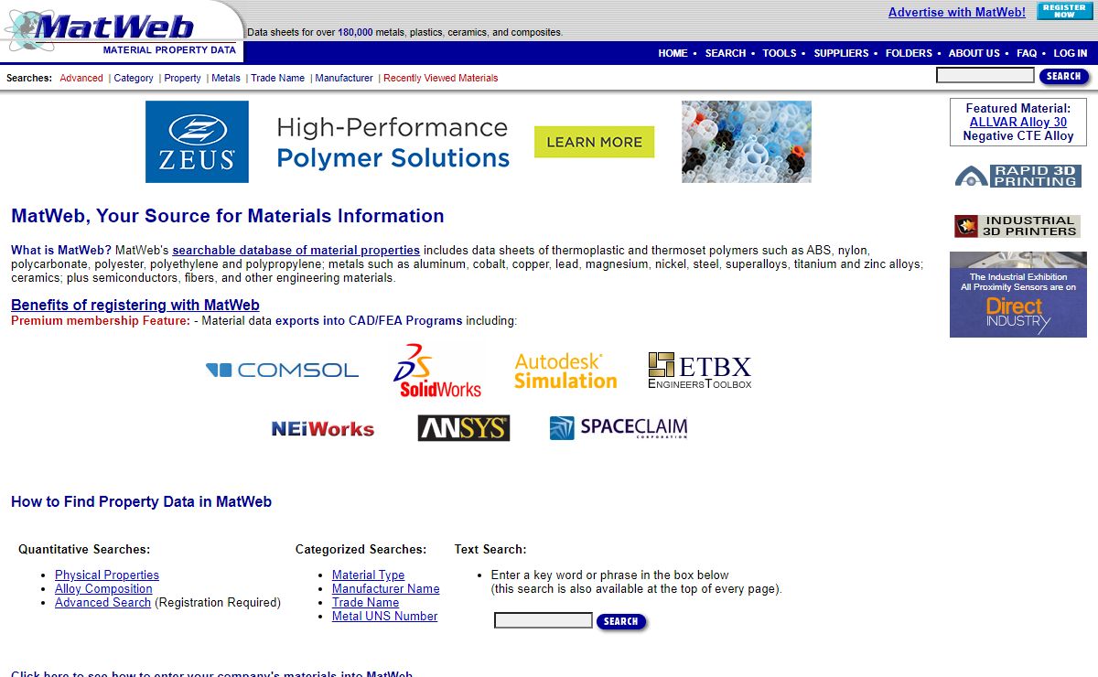Open the SUPPLIERS menu item
Screen dimensions: 1098x677
tap(841, 53)
